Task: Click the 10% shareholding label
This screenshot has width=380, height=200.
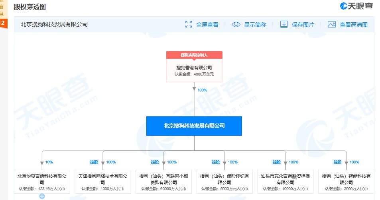Action: 49,162
